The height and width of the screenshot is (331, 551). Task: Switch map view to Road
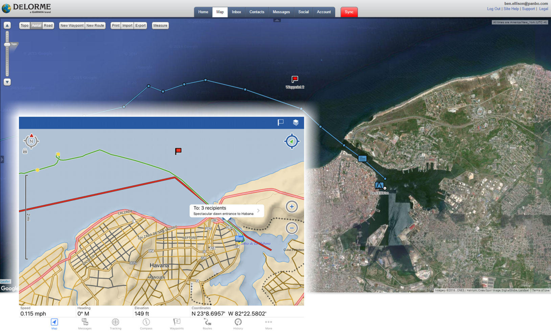48,26
